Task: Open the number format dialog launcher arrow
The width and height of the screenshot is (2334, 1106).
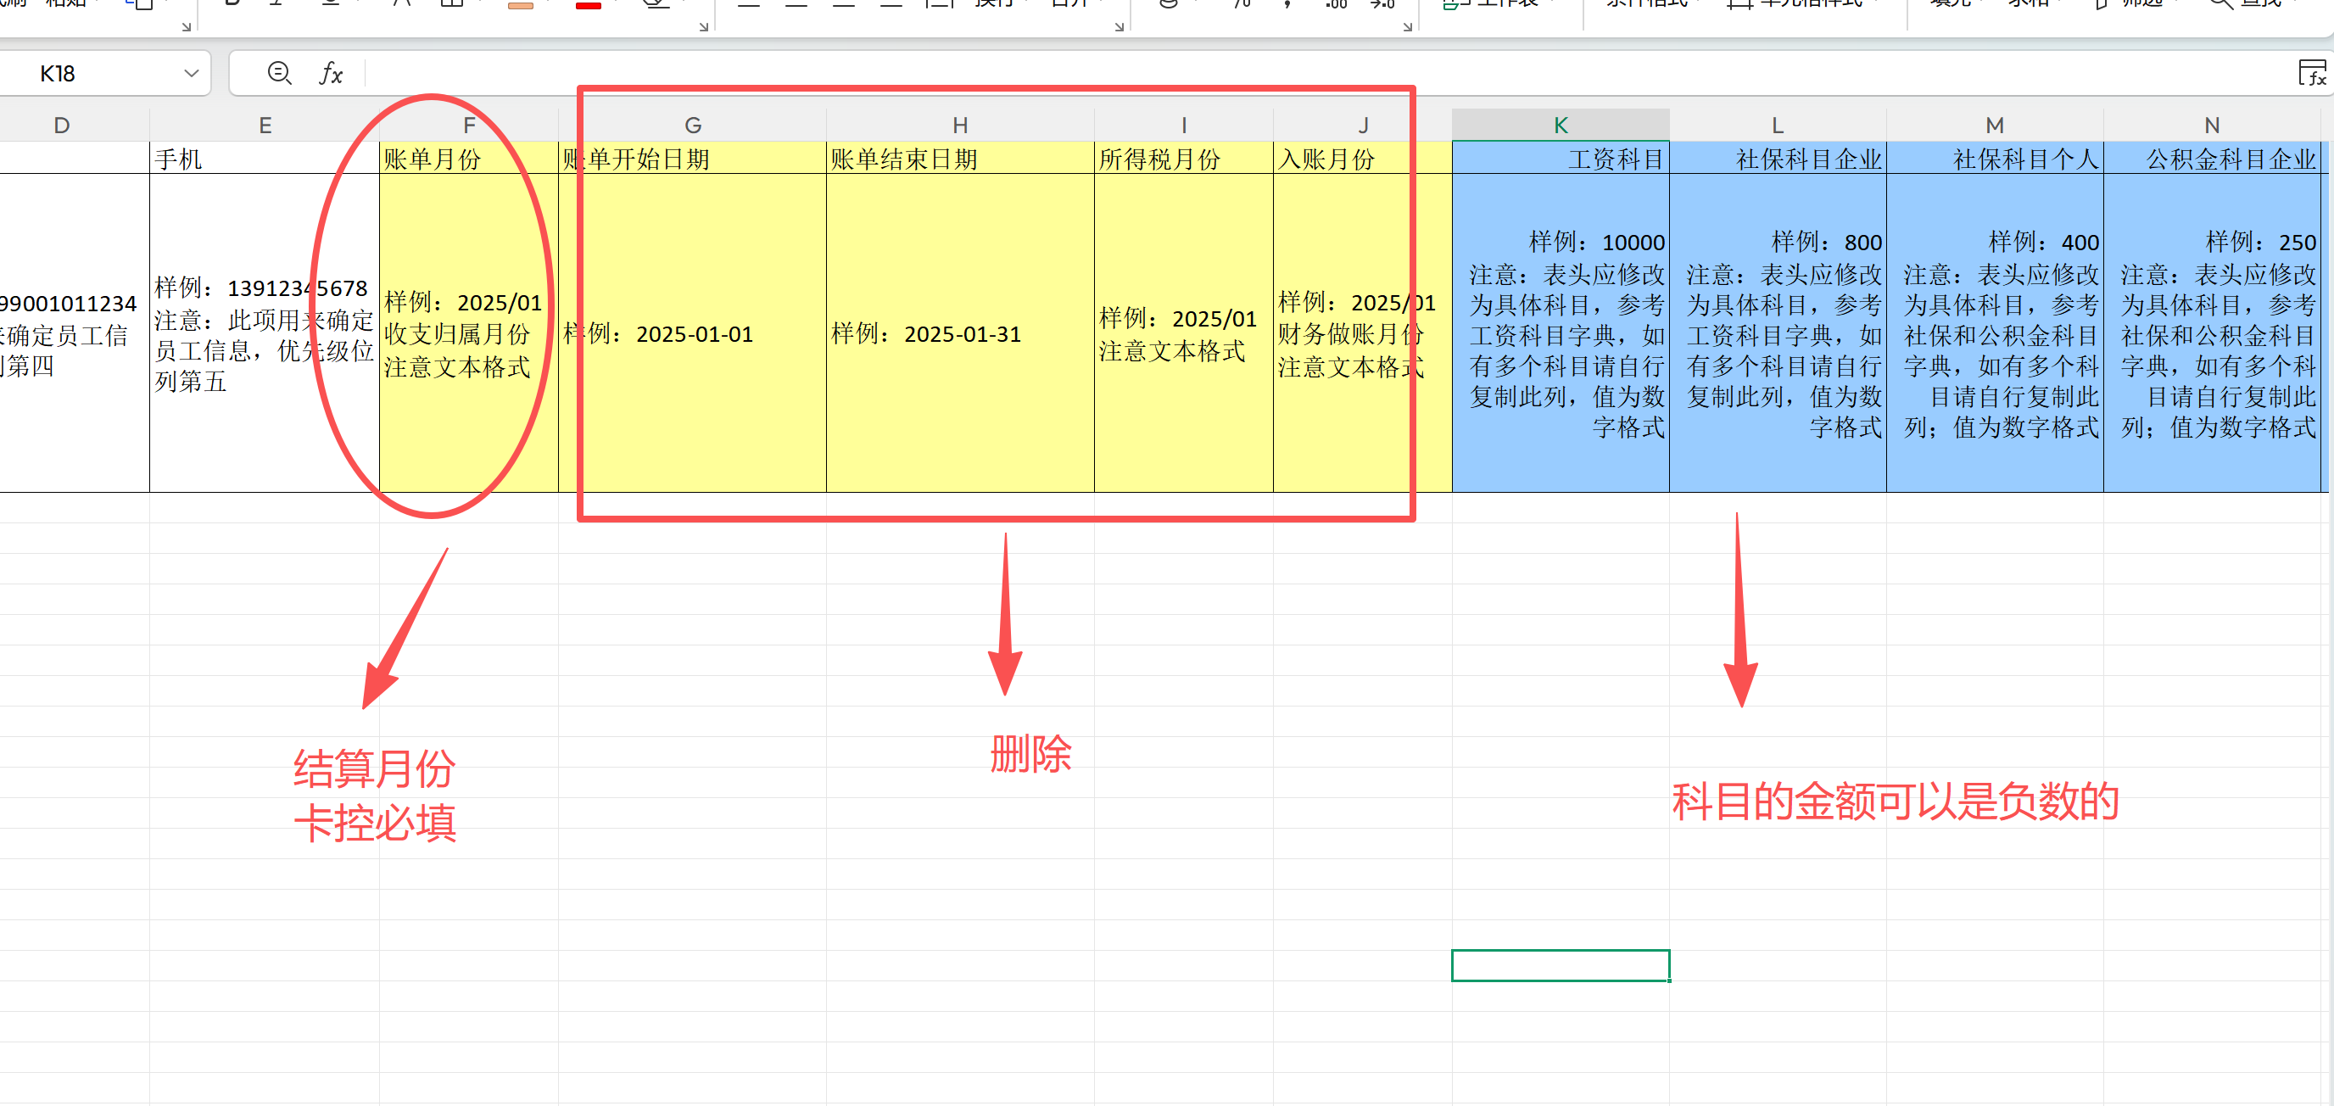Action: (1407, 27)
